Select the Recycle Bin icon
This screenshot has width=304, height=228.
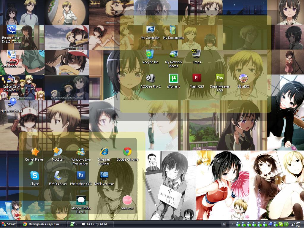pyautogui.click(x=150, y=57)
